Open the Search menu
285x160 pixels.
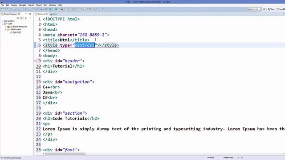(31, 5)
